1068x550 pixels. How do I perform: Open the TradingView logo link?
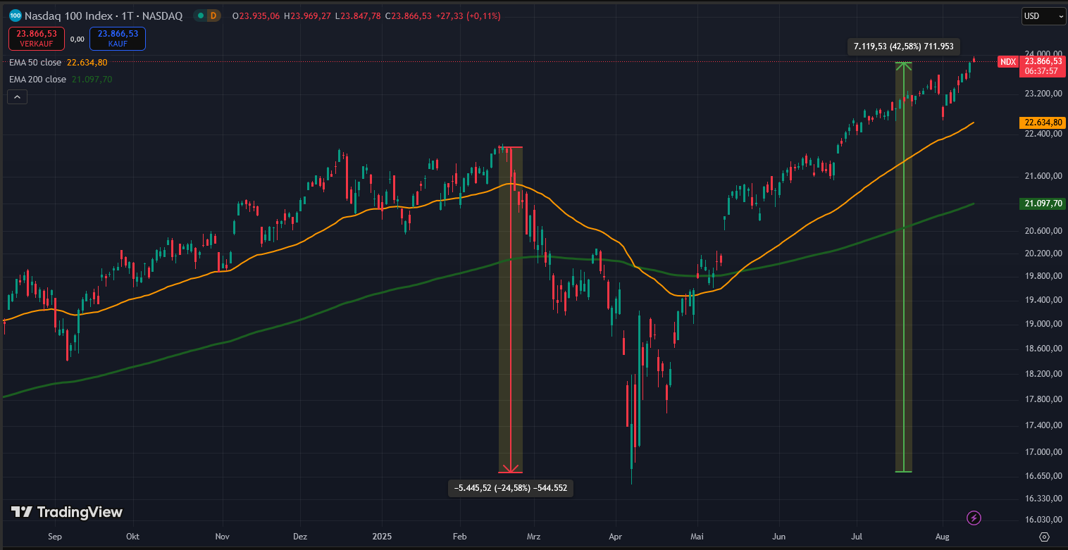click(67, 512)
